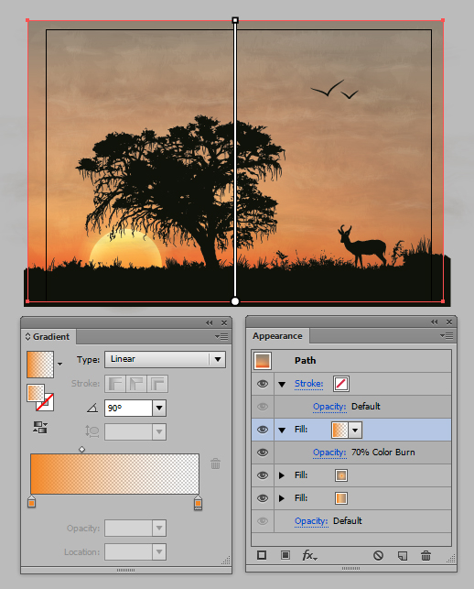Image resolution: width=474 pixels, height=589 pixels.
Task: Click Add New Stroke icon in Appearance panel
Action: (262, 555)
